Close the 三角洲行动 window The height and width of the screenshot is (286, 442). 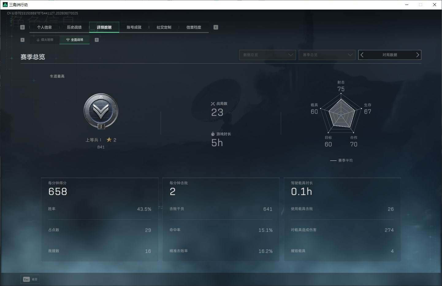point(435,5)
